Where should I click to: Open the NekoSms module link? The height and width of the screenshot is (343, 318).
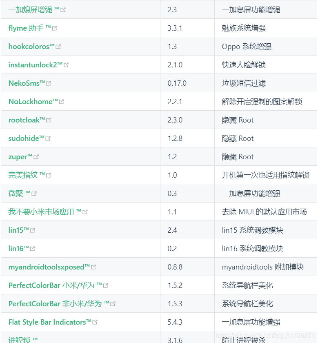tap(29, 83)
